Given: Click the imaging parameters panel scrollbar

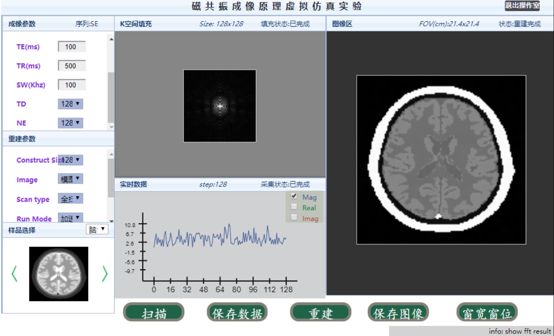Looking at the screenshot, I should [111, 97].
